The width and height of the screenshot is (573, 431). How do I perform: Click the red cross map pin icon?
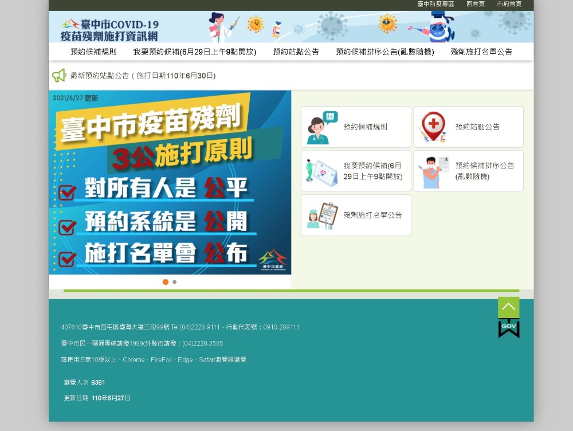pos(433,127)
